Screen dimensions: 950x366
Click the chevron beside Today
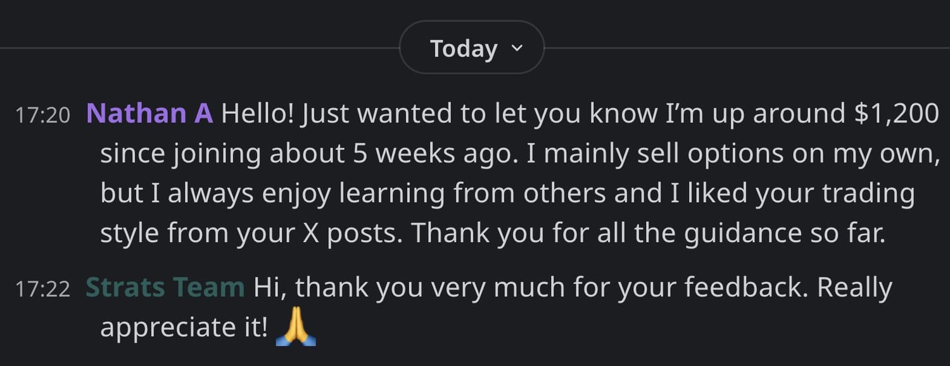pos(517,47)
